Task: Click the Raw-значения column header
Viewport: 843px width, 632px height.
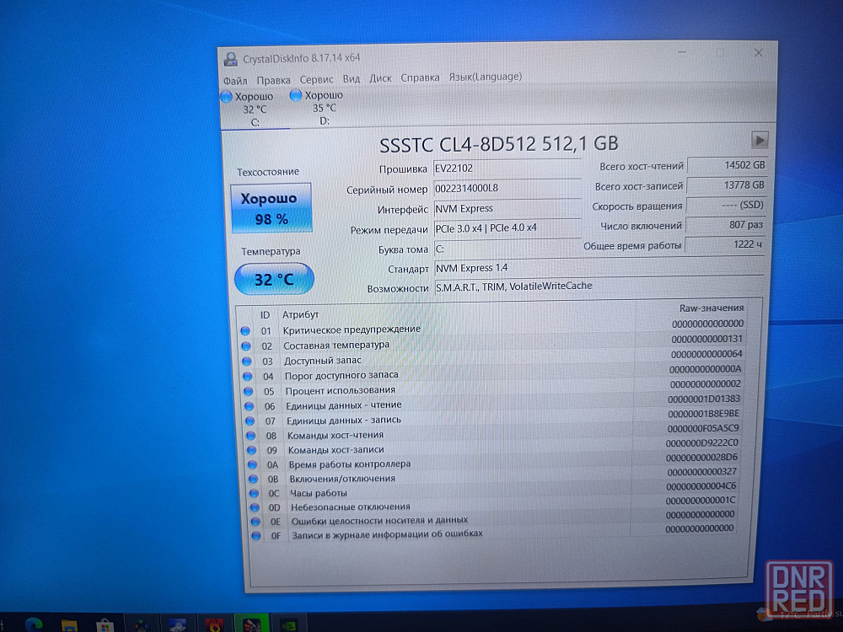Action: [711, 308]
